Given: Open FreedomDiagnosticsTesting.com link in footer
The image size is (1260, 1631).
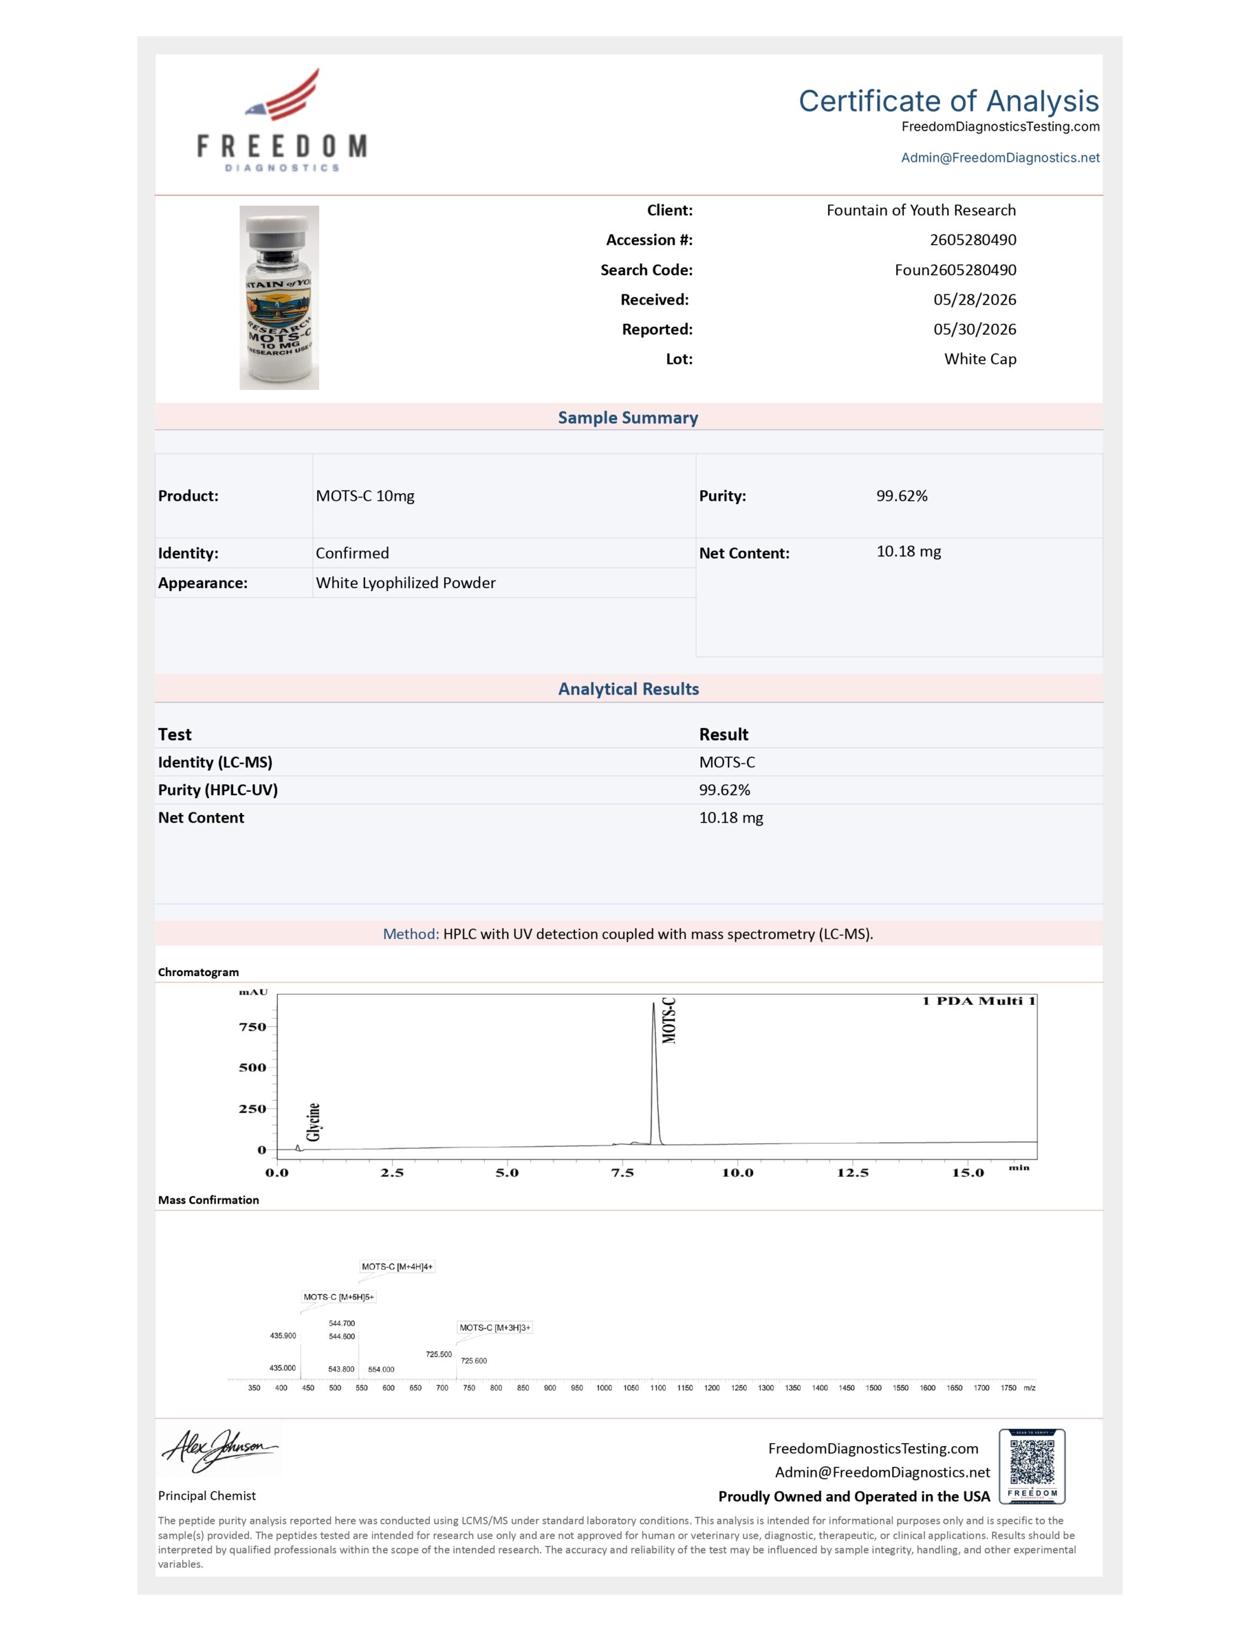Looking at the screenshot, I should 873,1448.
